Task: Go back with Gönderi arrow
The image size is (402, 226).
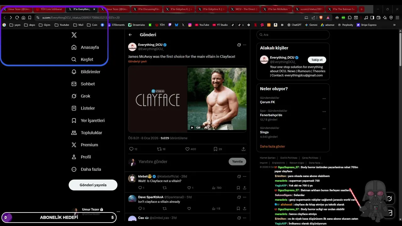Action: click(130, 35)
